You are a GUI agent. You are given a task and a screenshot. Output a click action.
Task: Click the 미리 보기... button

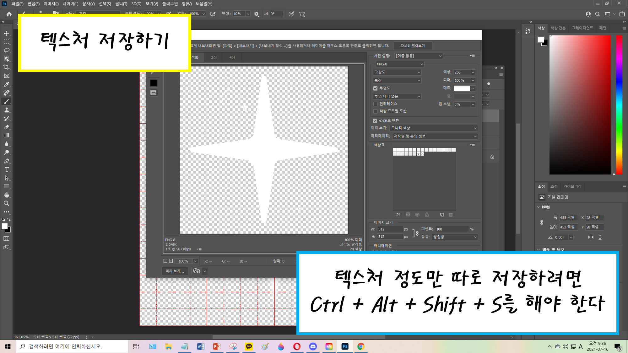(175, 271)
